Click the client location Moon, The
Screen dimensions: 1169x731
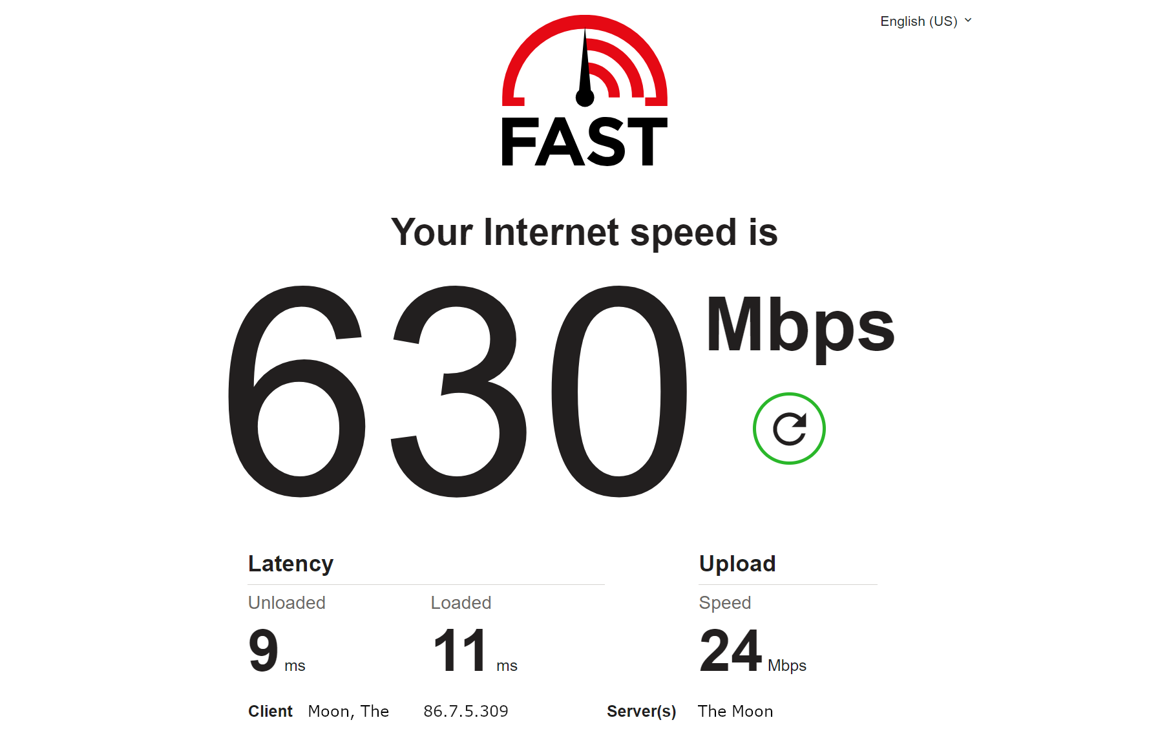348,712
